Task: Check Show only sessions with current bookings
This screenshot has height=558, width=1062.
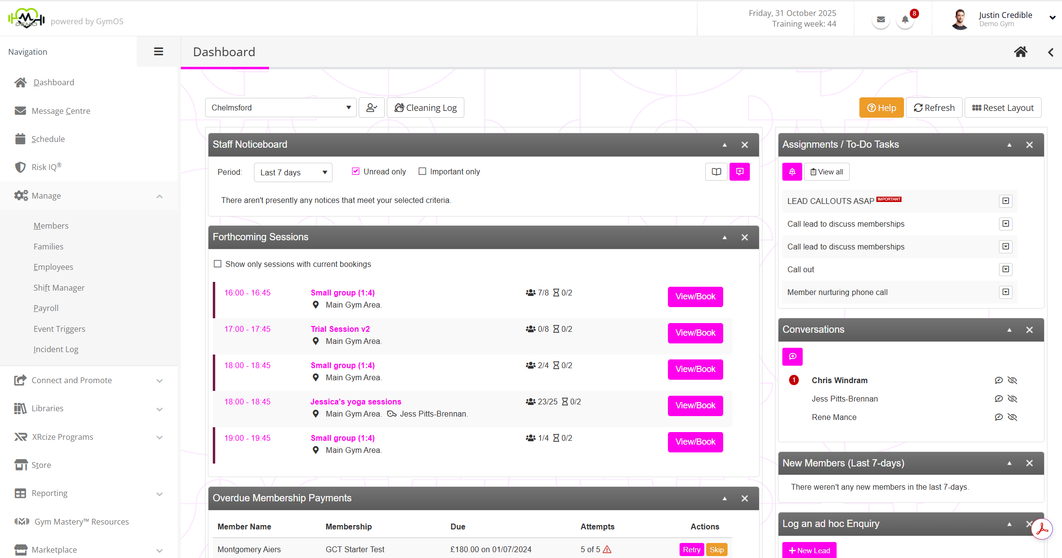Action: coord(218,264)
